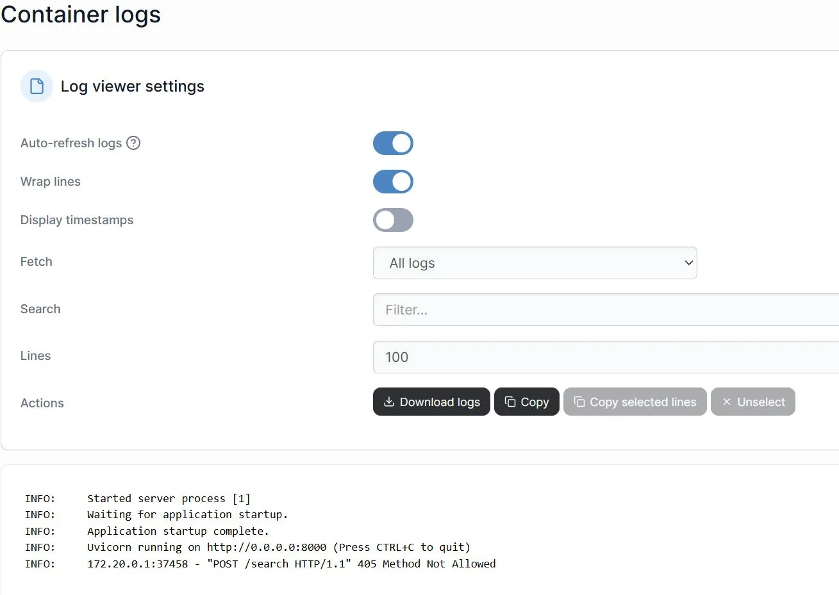The image size is (839, 595).
Task: Click the Log viewer settings header
Action: point(132,86)
